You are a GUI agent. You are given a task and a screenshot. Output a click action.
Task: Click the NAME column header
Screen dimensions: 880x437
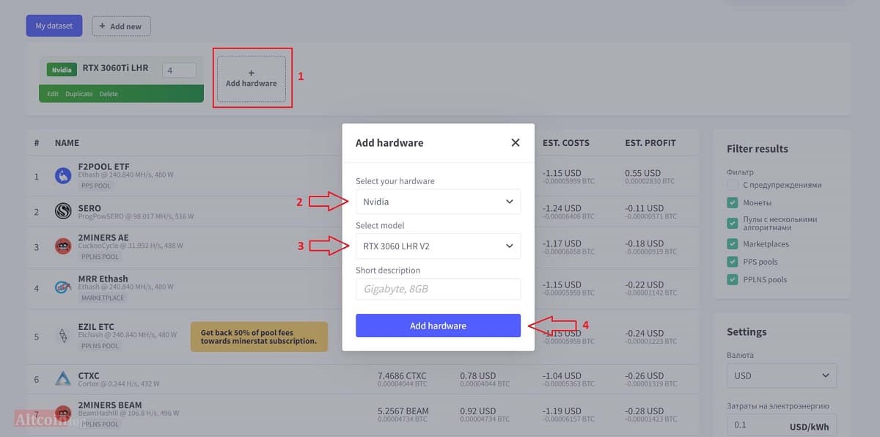67,143
